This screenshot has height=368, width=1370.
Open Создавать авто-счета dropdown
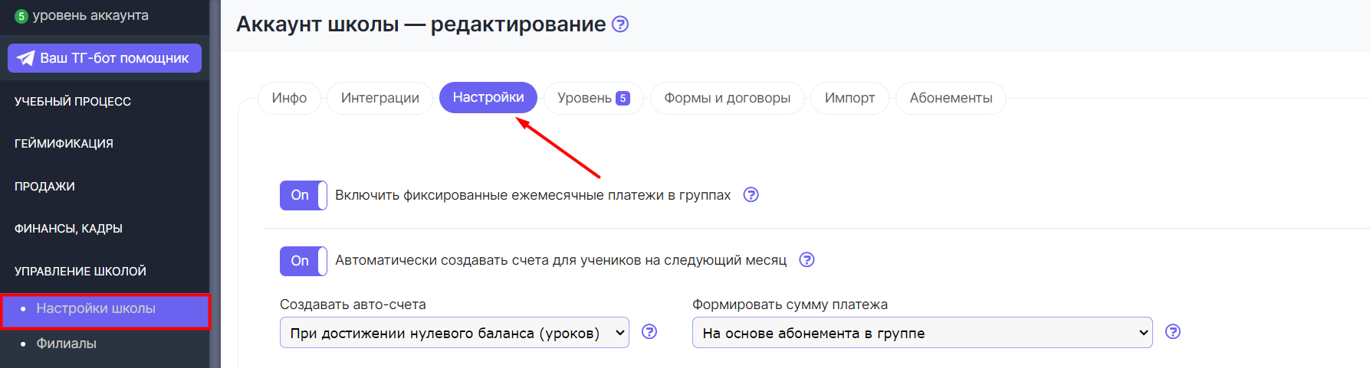click(x=455, y=333)
